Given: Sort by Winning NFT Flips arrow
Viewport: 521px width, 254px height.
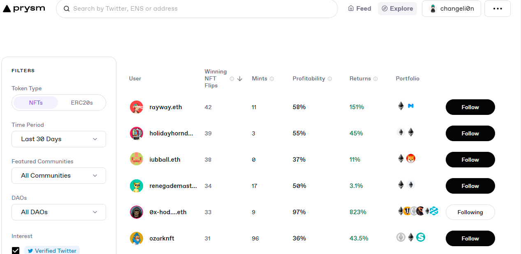Looking at the screenshot, I should click(x=240, y=79).
